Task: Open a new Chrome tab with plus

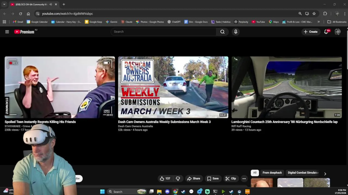Action: pos(64,4)
